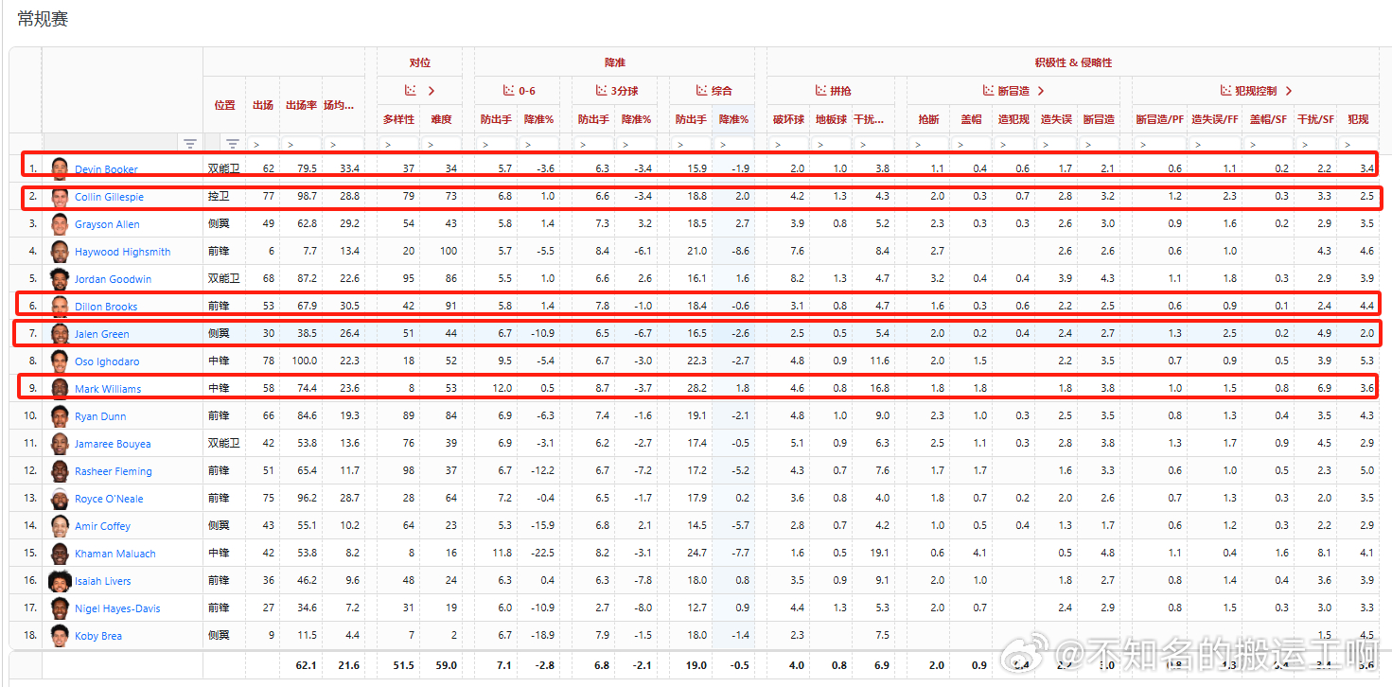Click Khaman Maluach's avatar photo
Image resolution: width=1392 pixels, height=687 pixels.
[61, 554]
